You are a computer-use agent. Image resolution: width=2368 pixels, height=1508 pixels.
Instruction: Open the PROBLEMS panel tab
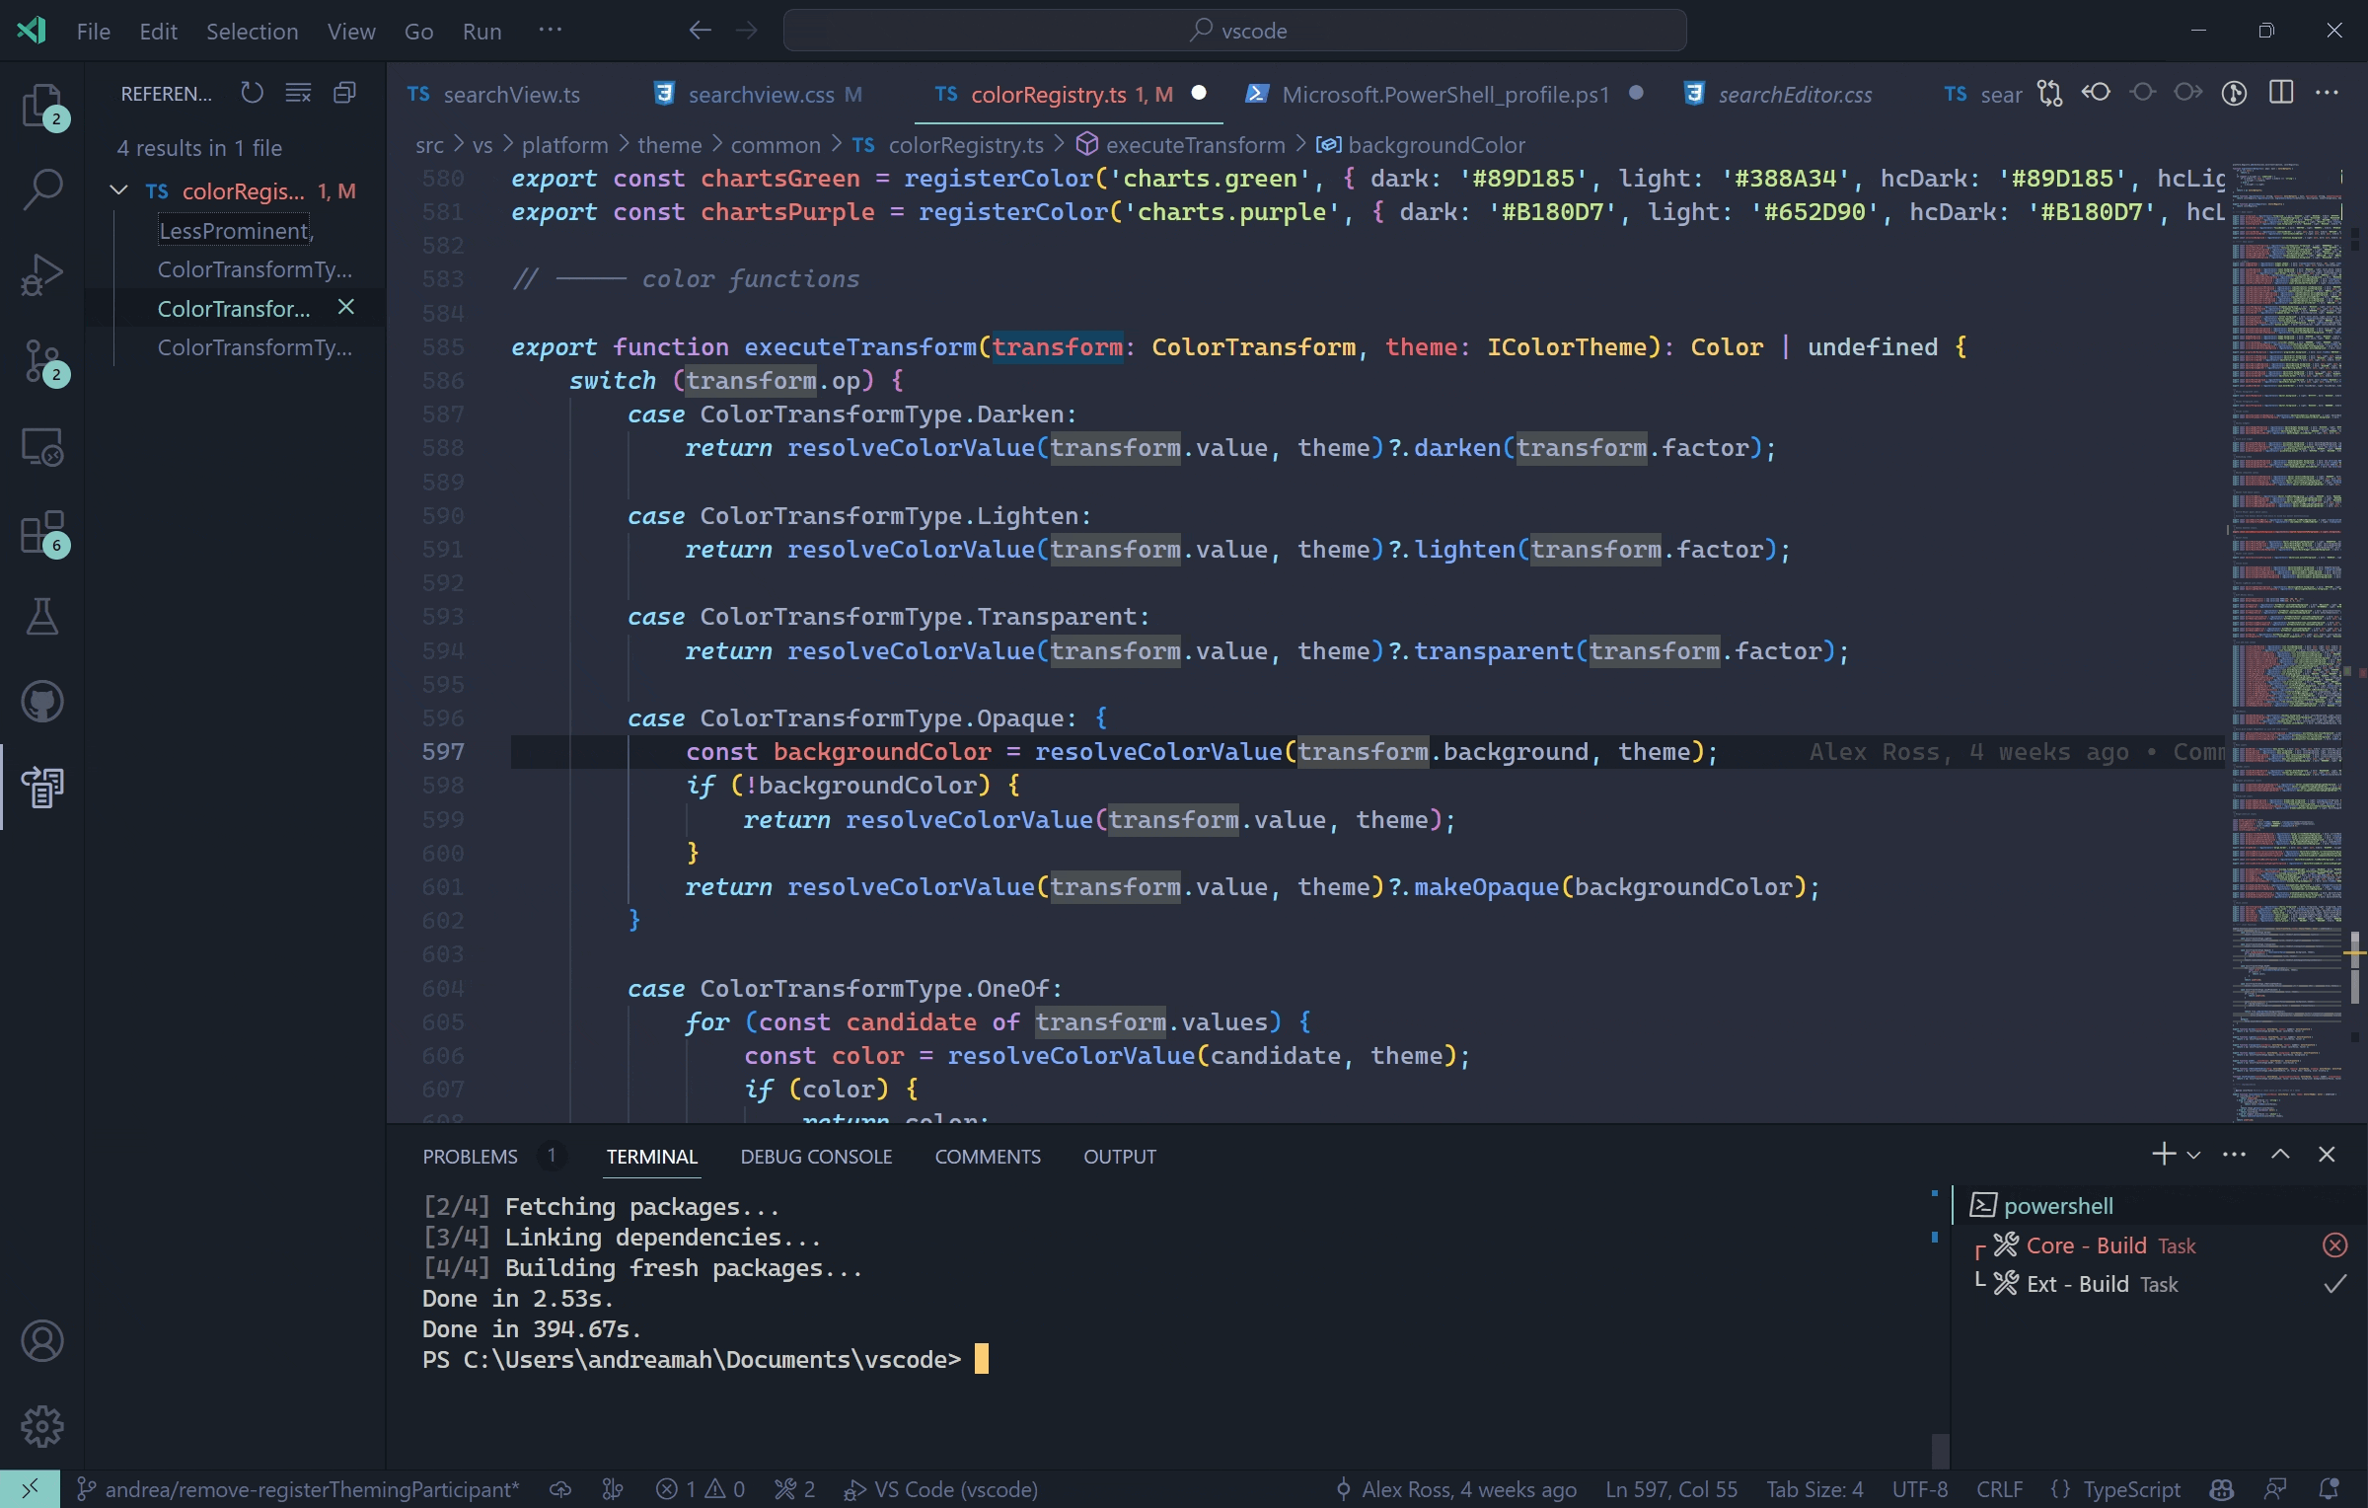pos(470,1156)
